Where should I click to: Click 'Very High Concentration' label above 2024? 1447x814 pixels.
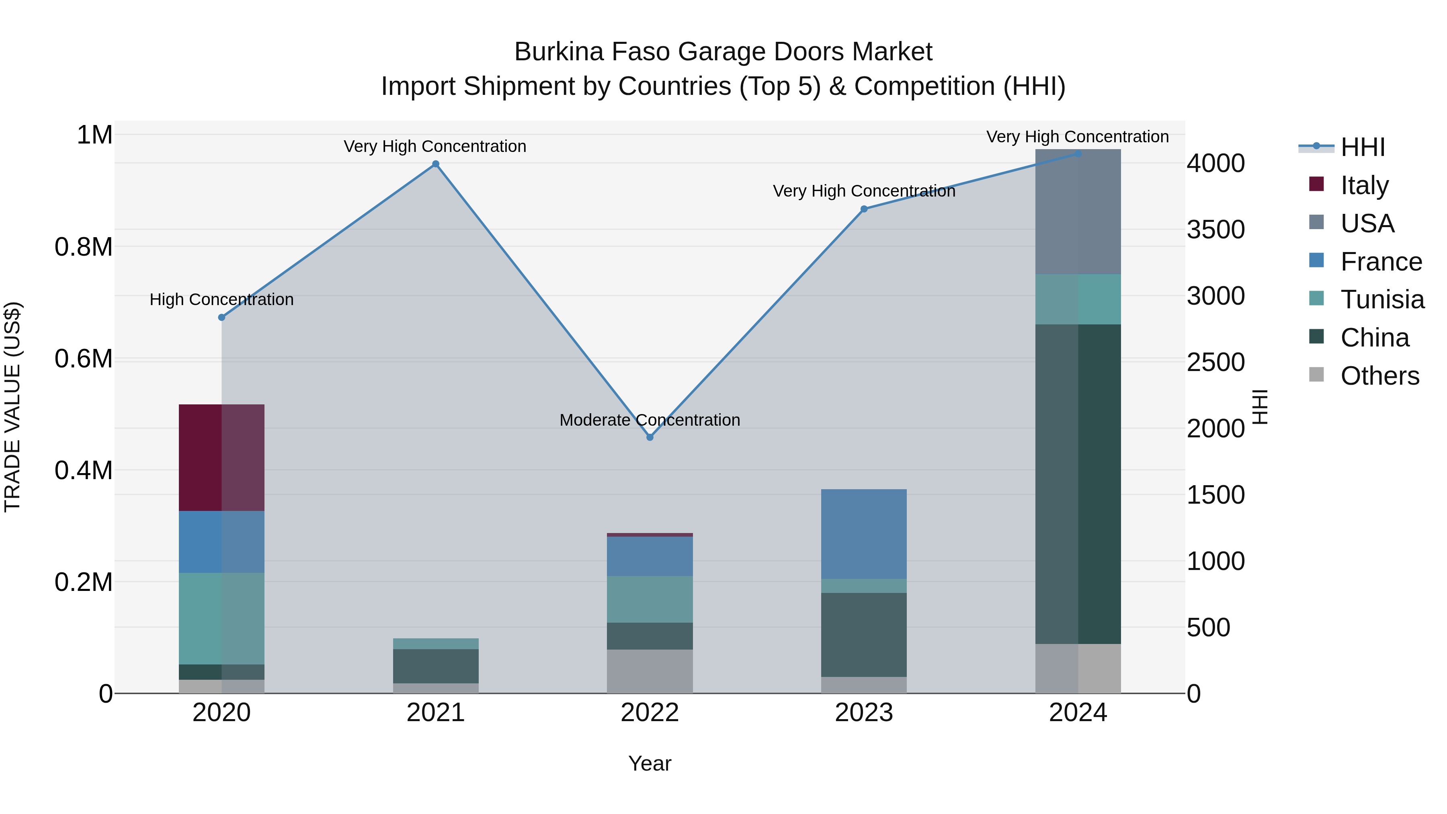coord(1078,137)
